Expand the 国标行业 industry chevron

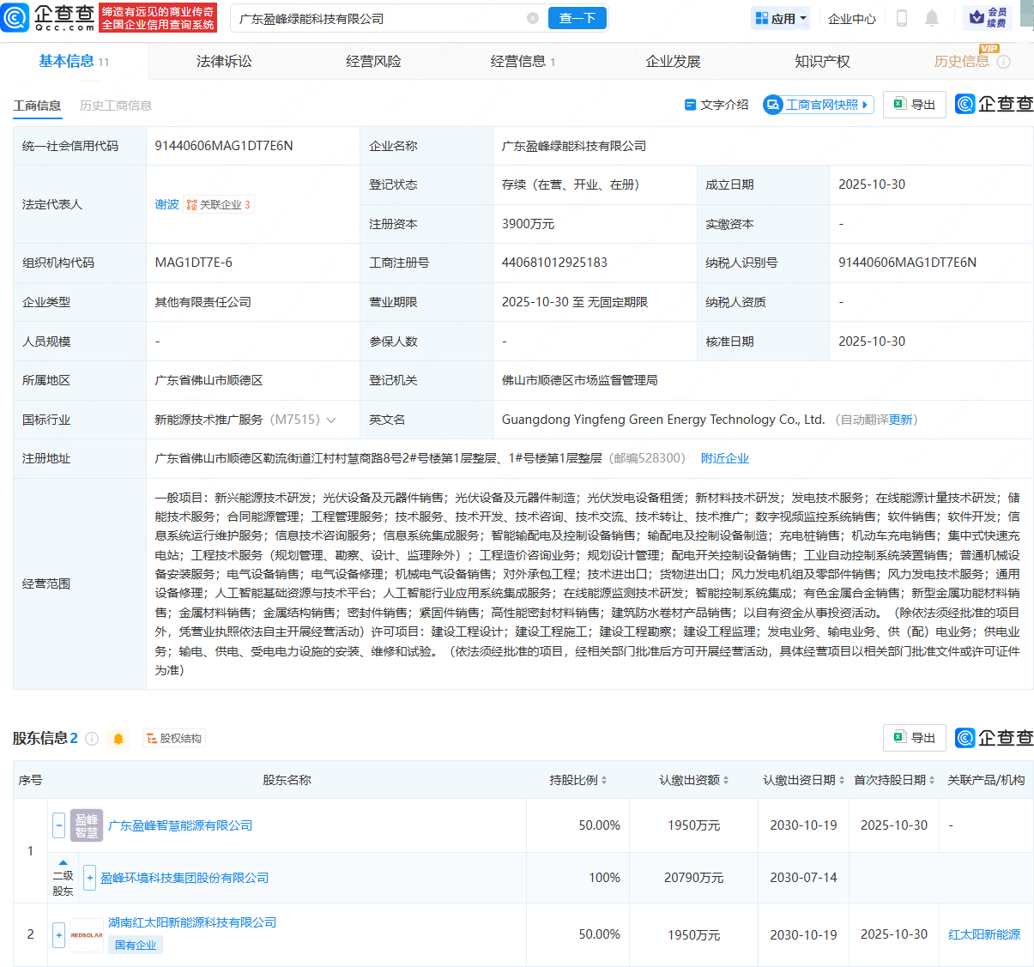coord(331,420)
